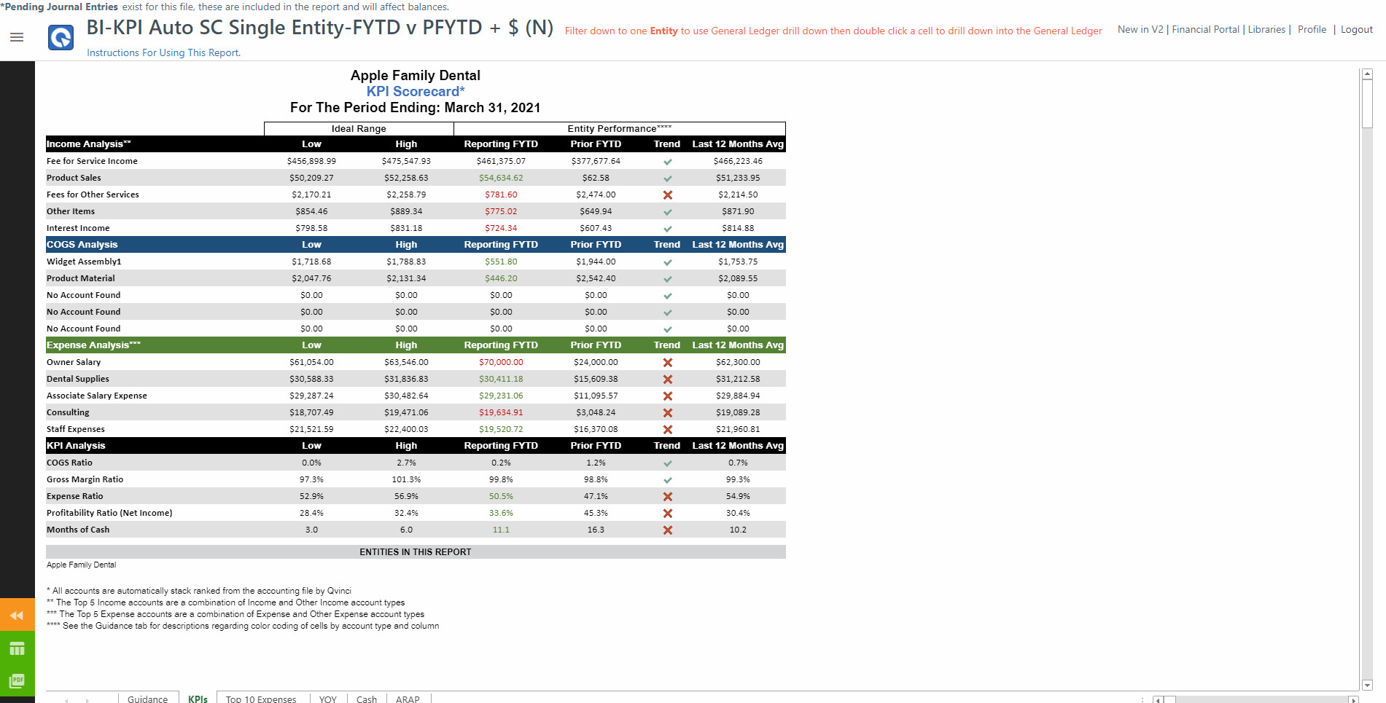Open the hamburger menu

(17, 37)
